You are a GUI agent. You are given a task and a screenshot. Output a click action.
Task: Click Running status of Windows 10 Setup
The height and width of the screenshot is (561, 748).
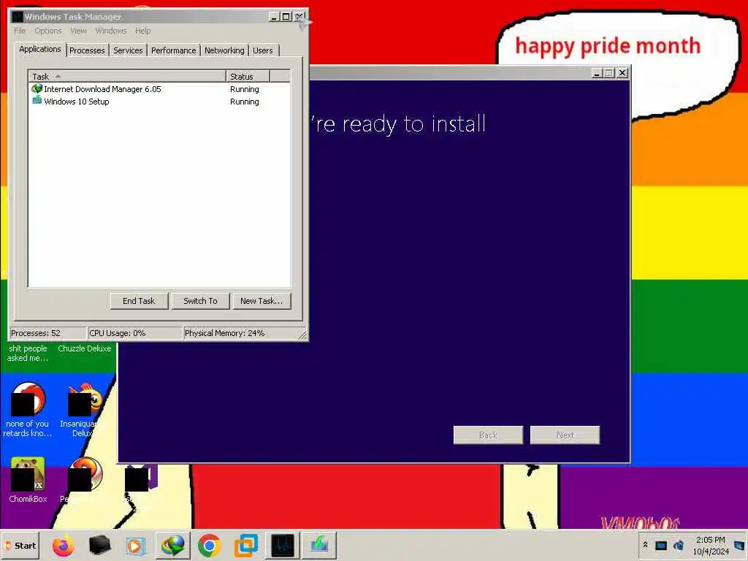coord(244,102)
